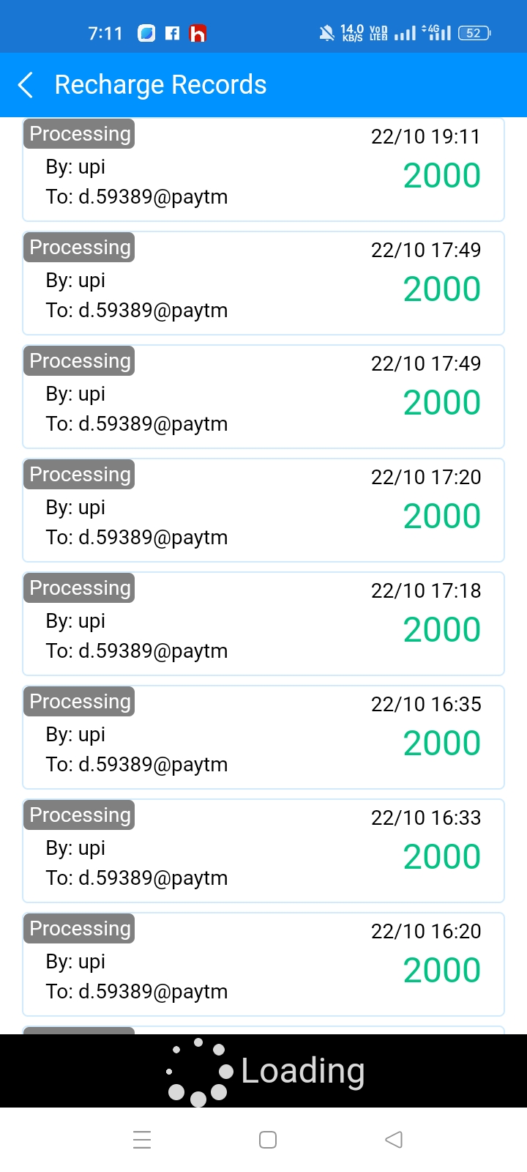Tap the UPI address on the 16:20 record

(137, 991)
